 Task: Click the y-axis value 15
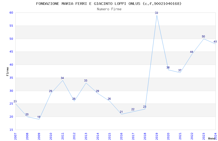(x=11, y=130)
